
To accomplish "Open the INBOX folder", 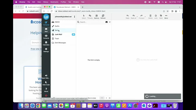I will point(63,22).
